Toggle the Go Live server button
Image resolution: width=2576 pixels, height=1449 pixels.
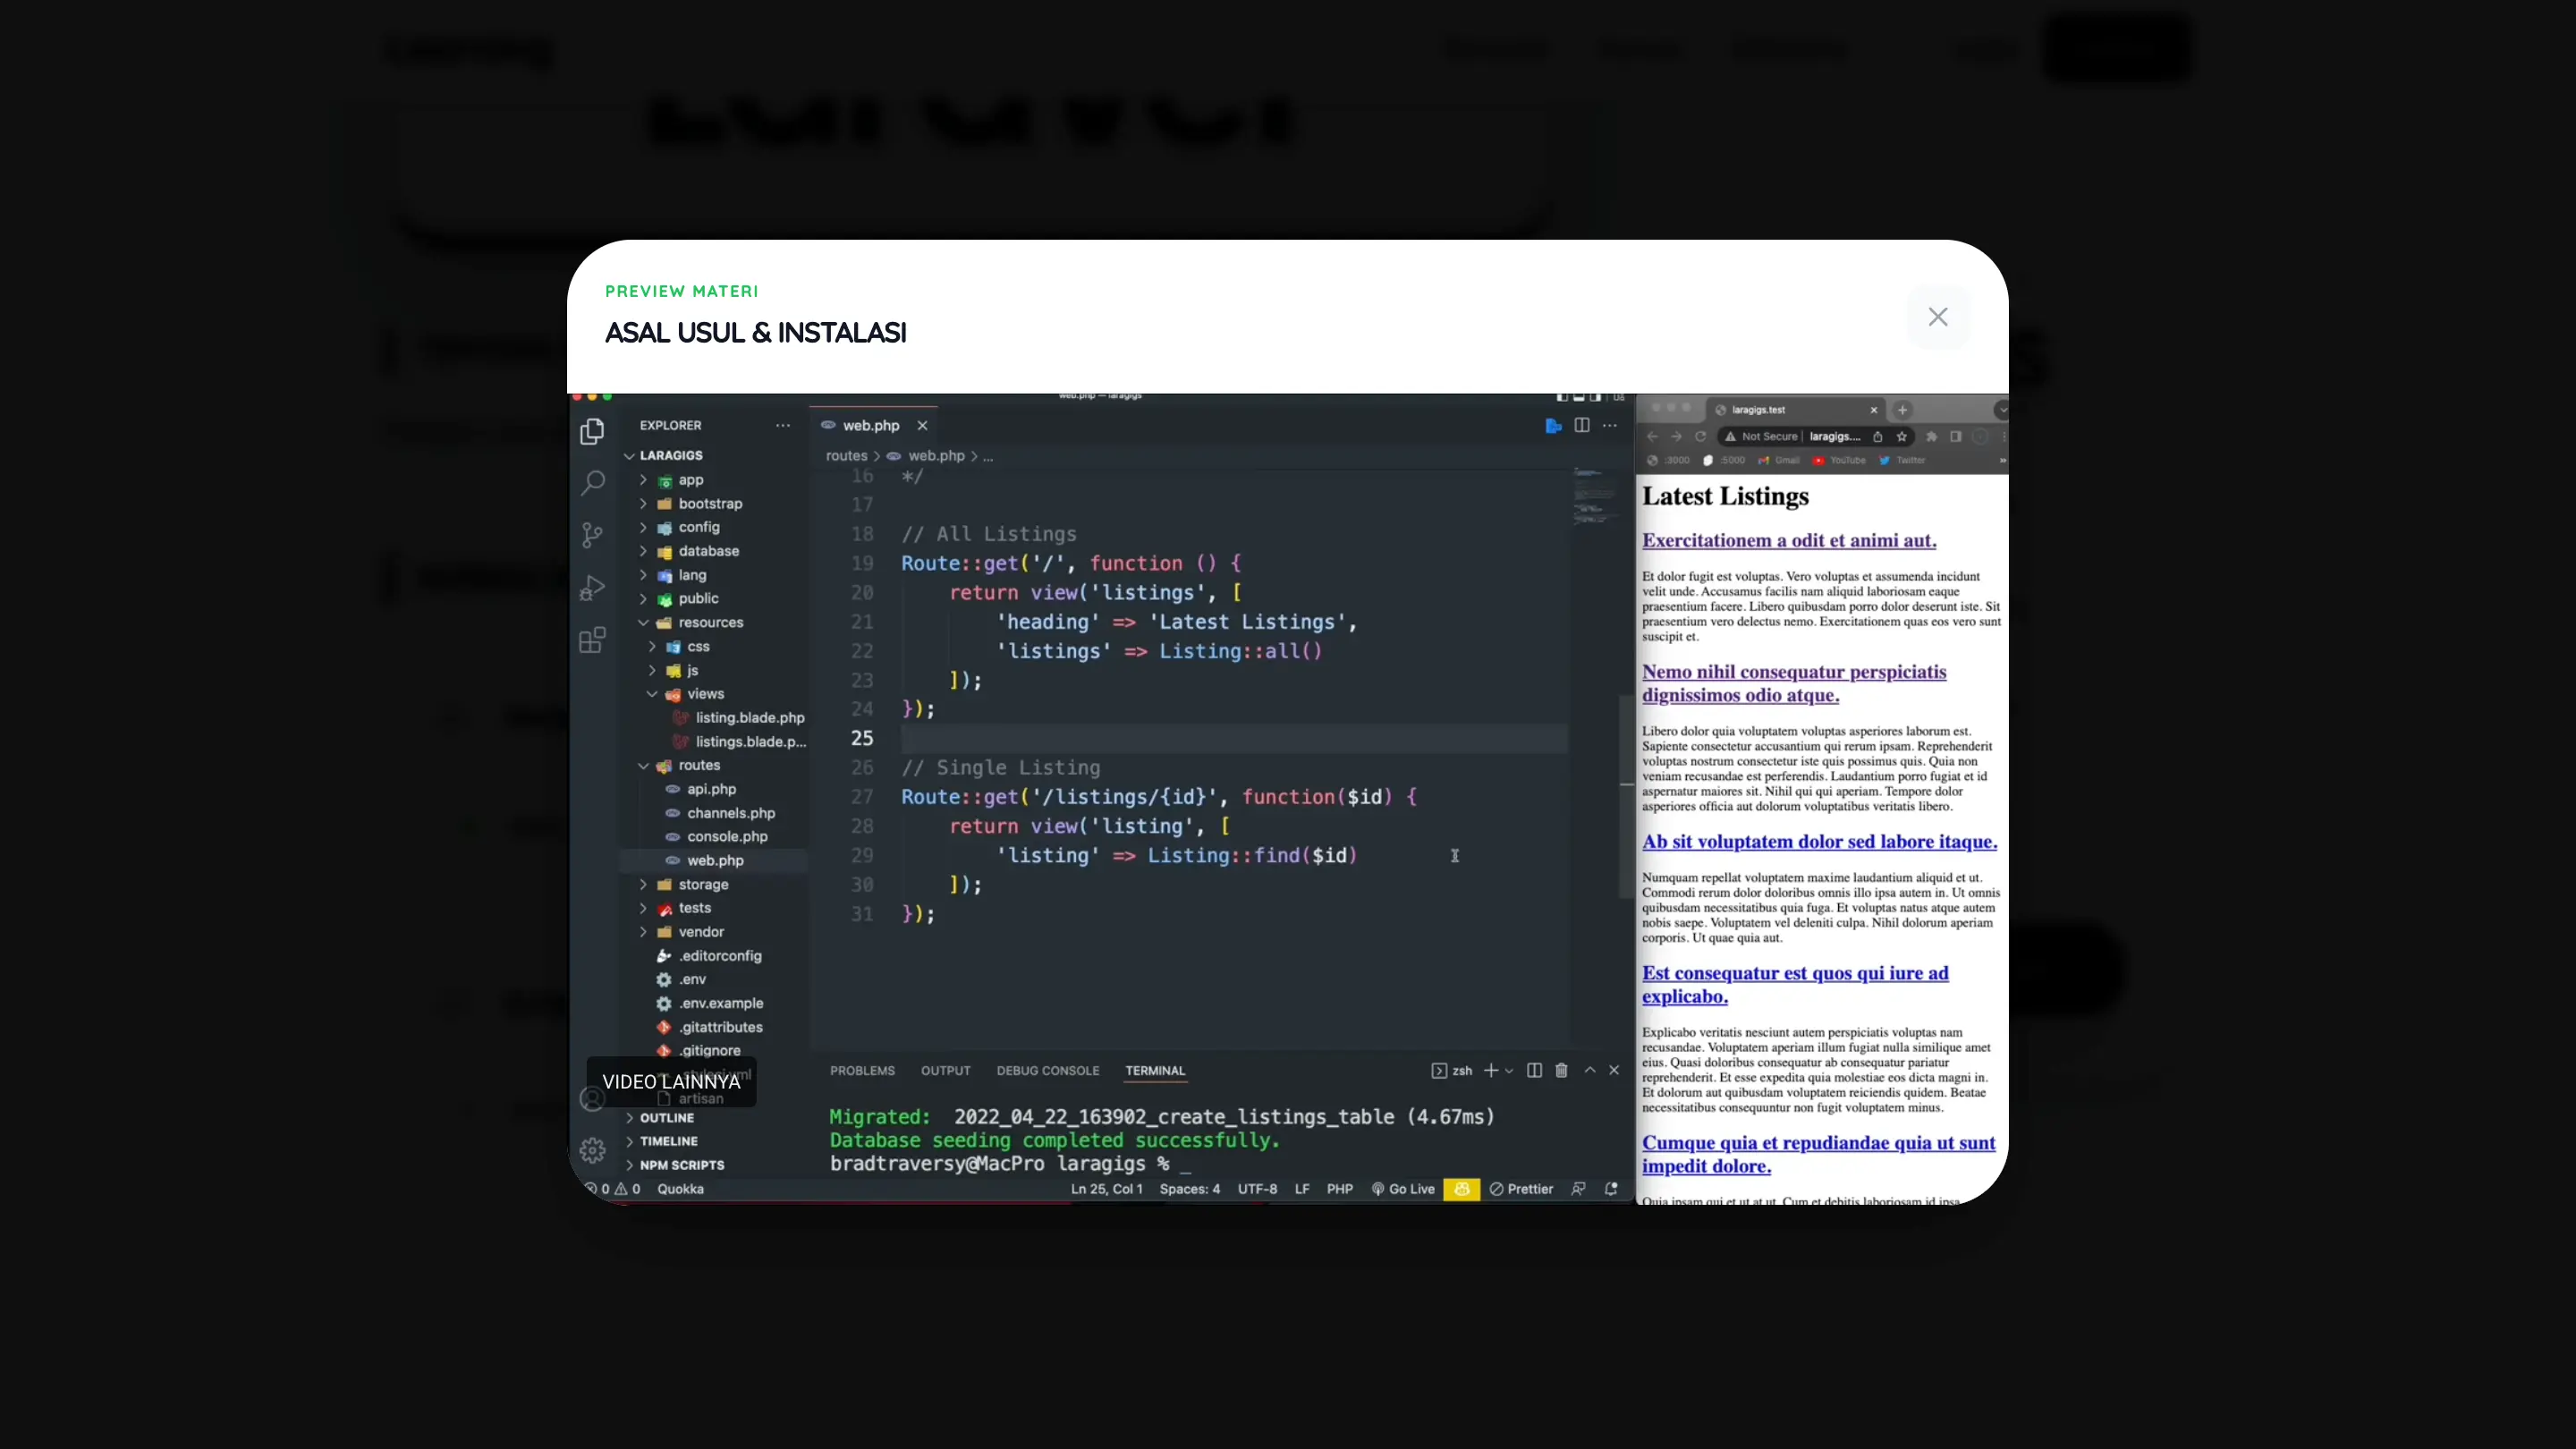(1403, 1189)
